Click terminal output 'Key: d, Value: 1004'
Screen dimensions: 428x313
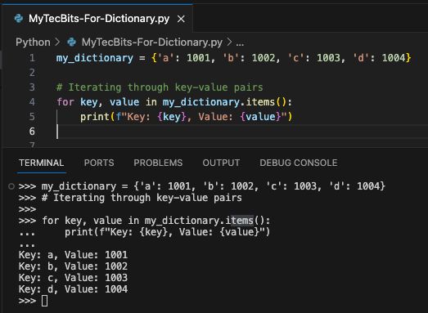point(73,289)
